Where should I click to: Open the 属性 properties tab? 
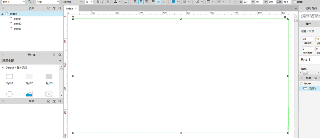pos(308,24)
